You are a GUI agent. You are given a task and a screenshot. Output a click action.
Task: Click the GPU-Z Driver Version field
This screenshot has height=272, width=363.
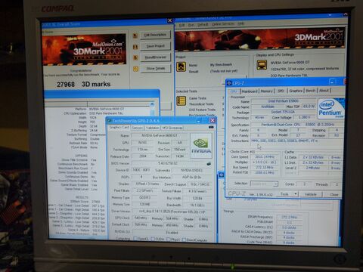point(172,212)
